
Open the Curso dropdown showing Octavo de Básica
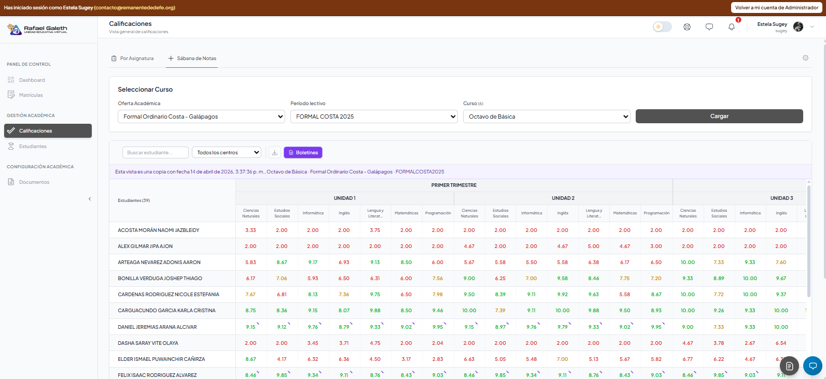(547, 116)
